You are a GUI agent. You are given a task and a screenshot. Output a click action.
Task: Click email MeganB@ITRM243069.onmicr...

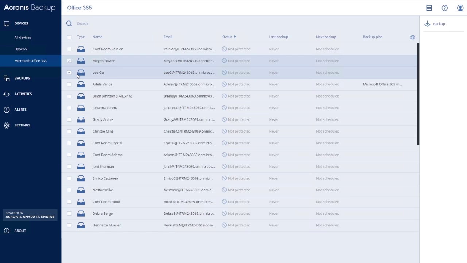tap(189, 61)
